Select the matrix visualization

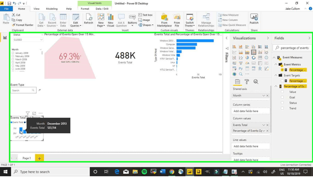253,69
